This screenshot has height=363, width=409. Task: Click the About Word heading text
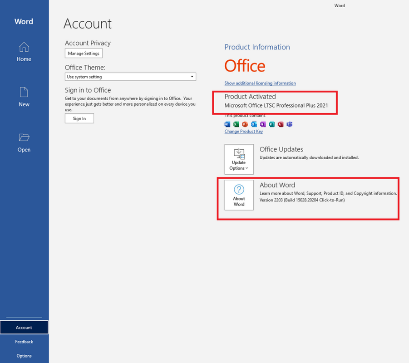(277, 185)
